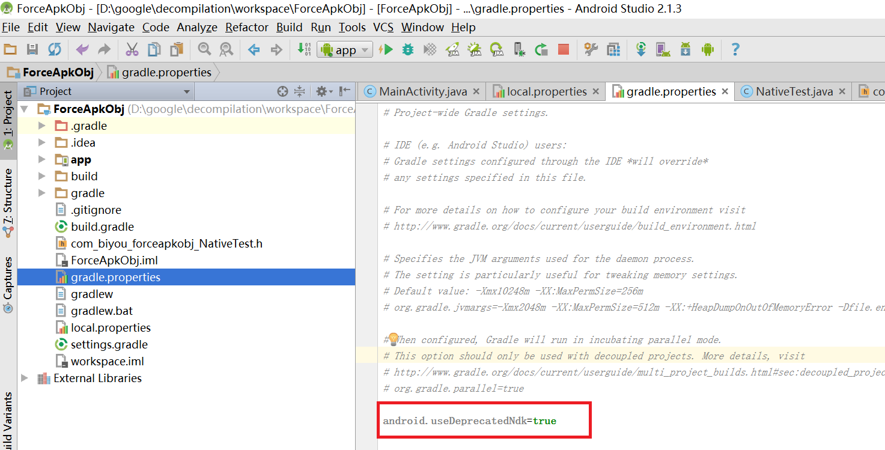Click the android.useDeprecatedNdk=true line in the editor
885x450 pixels.
(x=470, y=421)
